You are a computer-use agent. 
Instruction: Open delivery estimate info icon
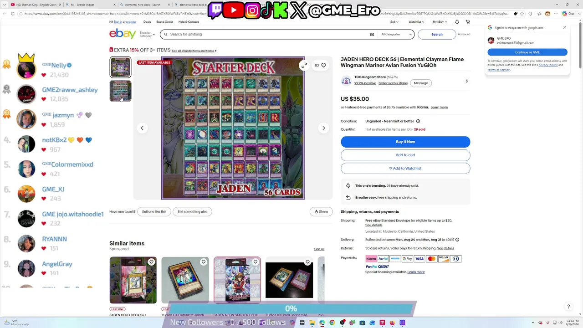point(457,240)
